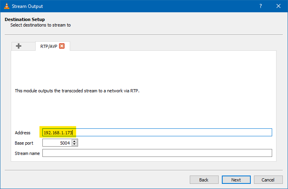The height and width of the screenshot is (189, 288).
Task: Click the Destination Setup heading
Action: 25,19
